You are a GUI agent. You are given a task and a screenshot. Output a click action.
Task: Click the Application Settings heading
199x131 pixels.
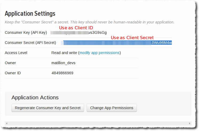30,14
